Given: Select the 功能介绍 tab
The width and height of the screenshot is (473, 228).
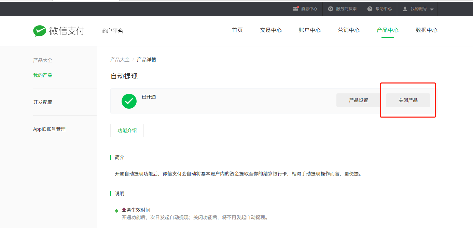Looking at the screenshot, I should pos(127,131).
